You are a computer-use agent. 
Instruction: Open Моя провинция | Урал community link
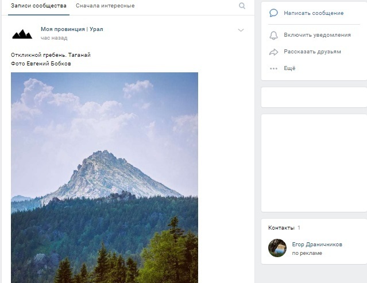pyautogui.click(x=72, y=29)
